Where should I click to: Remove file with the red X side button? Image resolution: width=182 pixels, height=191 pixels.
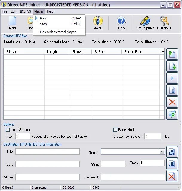[172, 102]
